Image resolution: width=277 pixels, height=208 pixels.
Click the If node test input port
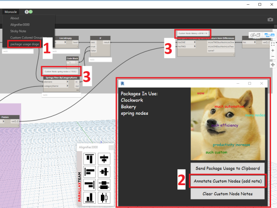(x=93, y=42)
